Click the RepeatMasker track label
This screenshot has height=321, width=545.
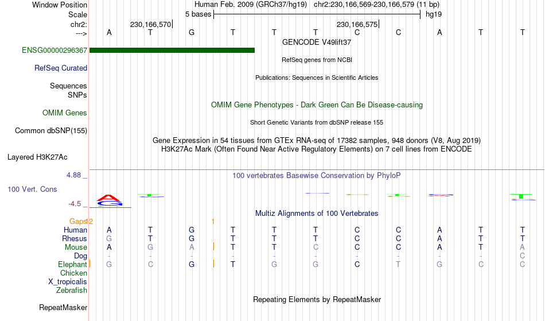click(63, 307)
